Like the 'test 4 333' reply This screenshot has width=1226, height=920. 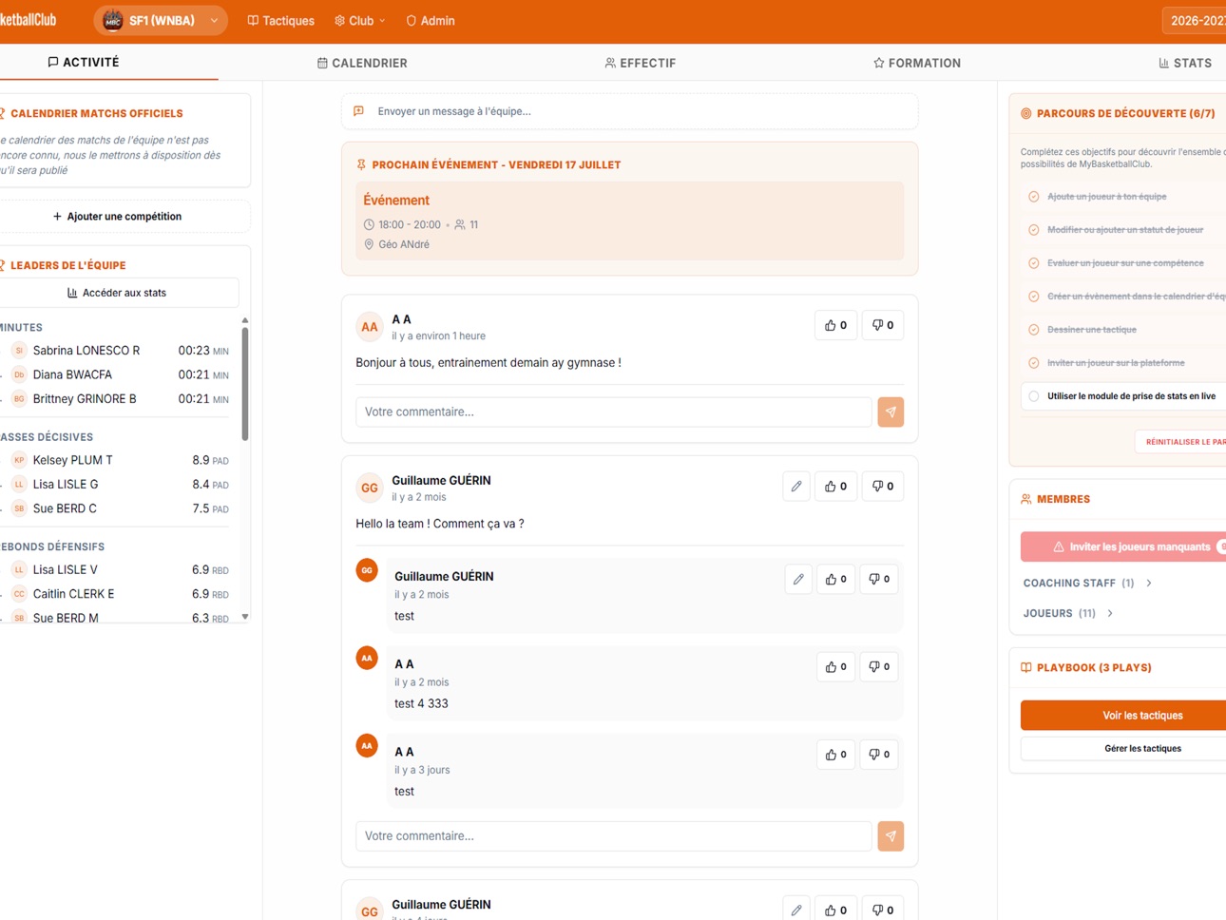coord(835,666)
